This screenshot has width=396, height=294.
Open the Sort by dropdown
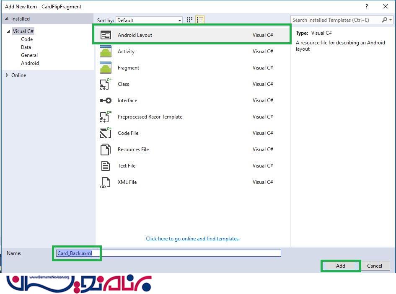149,21
